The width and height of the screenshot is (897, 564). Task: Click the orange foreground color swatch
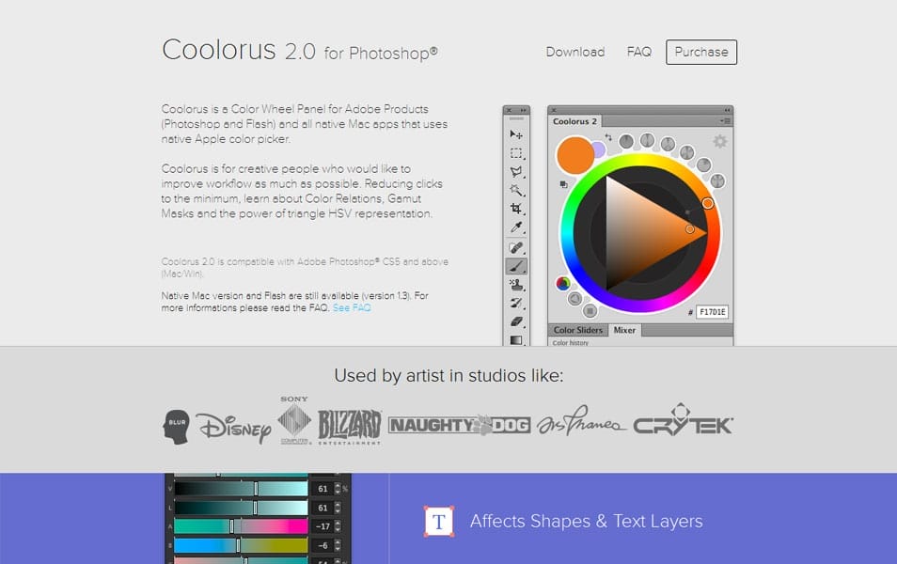574,154
